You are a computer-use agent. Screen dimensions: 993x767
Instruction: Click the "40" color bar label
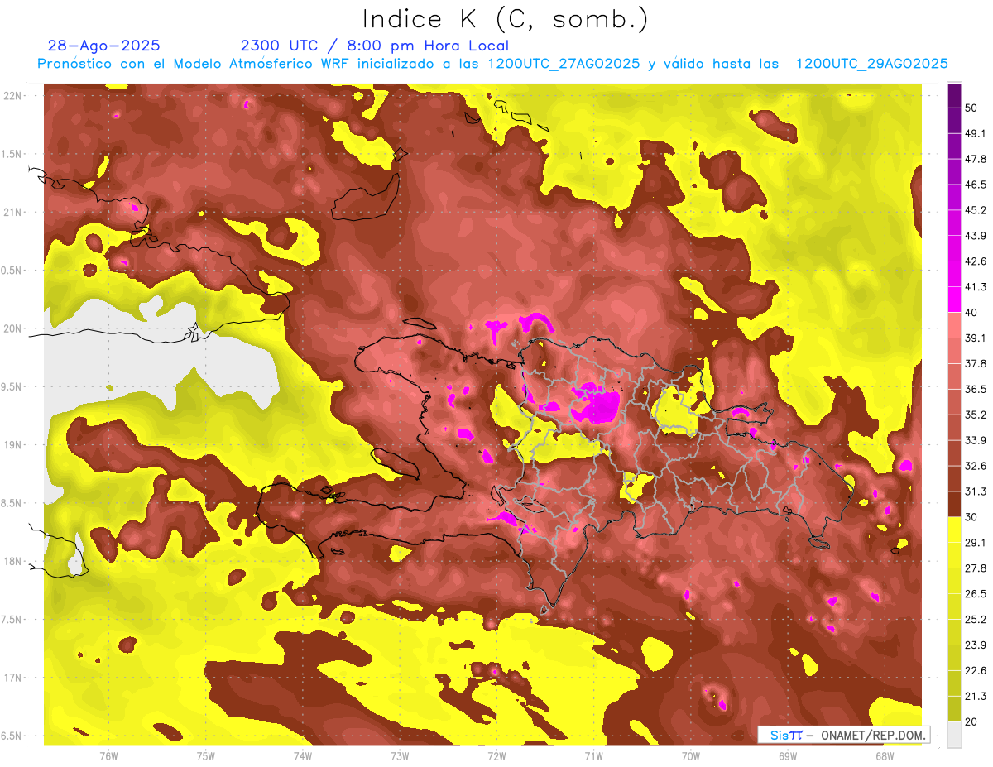pyautogui.click(x=971, y=312)
